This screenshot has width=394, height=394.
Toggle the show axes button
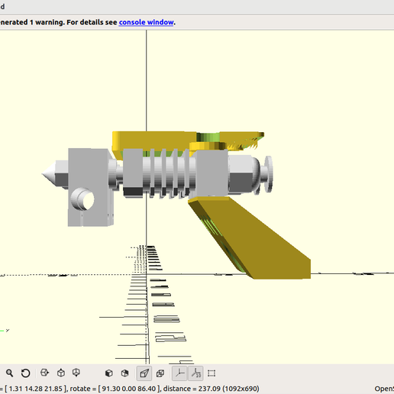pyautogui.click(x=179, y=373)
